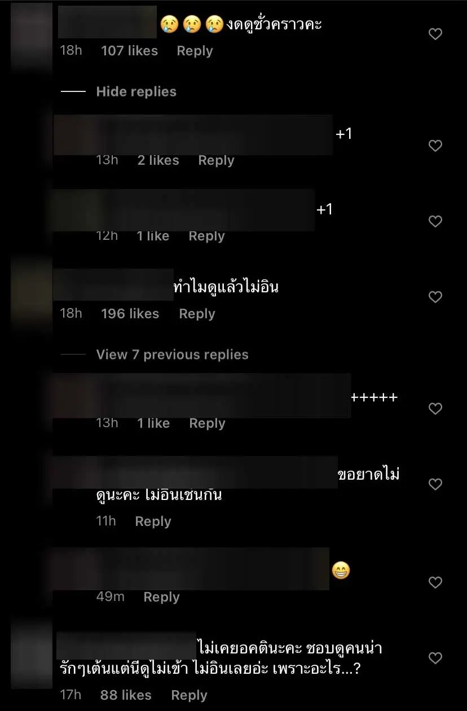Reply to the 49m emoji comment
The image size is (467, 711).
pos(161,597)
